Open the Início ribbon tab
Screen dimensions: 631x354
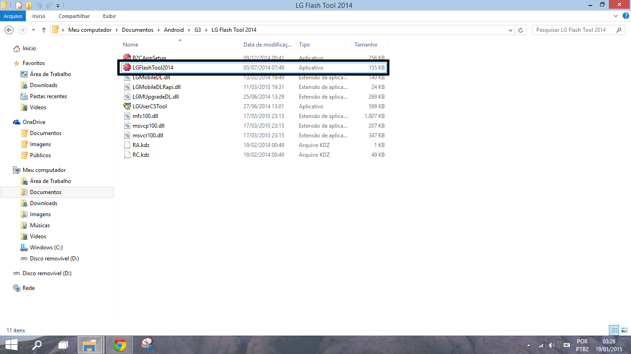pos(39,16)
